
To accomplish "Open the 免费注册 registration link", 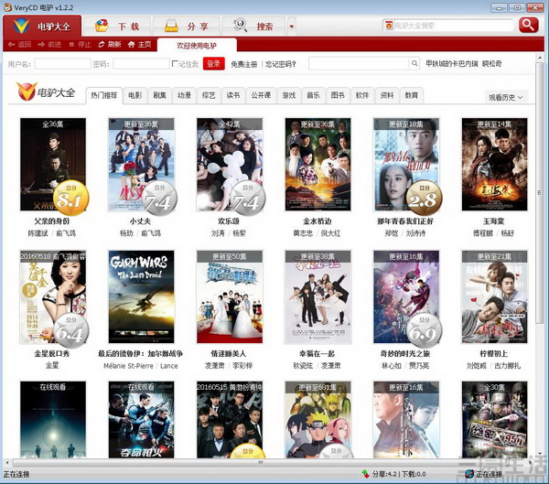I will (243, 64).
